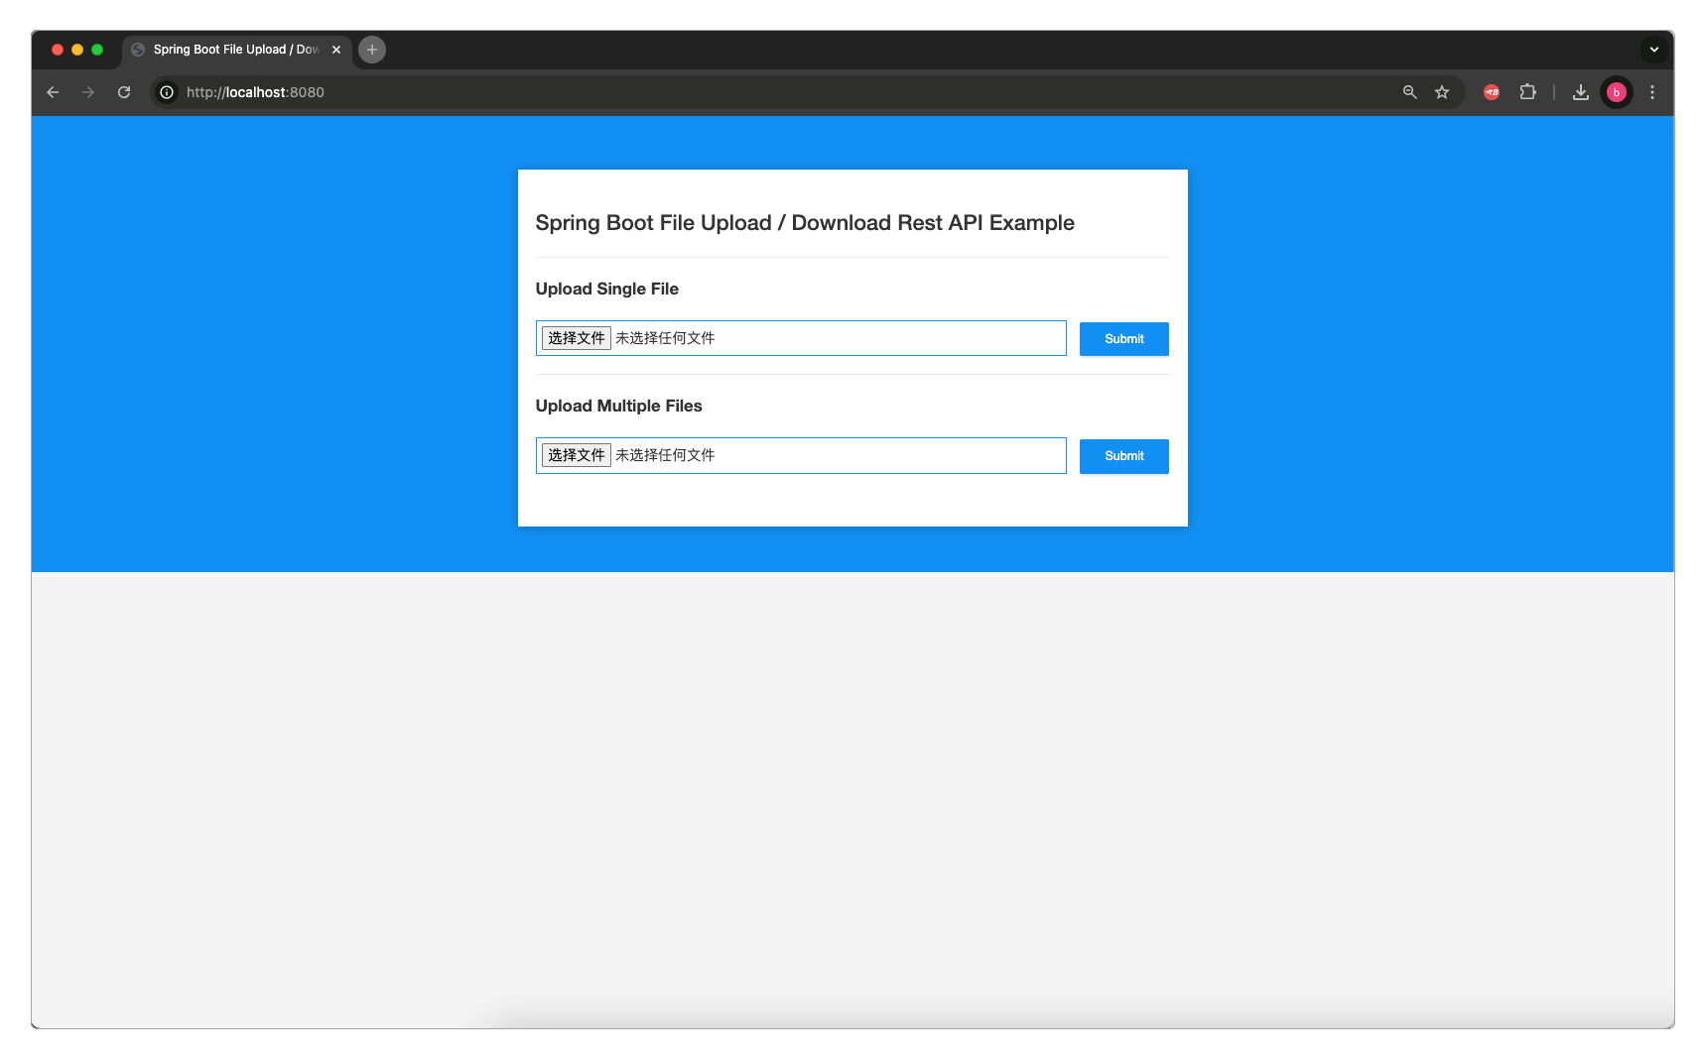The width and height of the screenshot is (1705, 1059).
Task: Click the single file input field
Action: pyautogui.click(x=801, y=338)
